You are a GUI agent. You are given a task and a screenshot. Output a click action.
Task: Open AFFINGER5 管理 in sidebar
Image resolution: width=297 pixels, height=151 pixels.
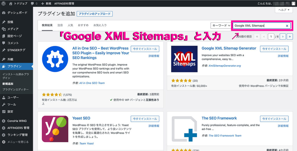pyautogui.click(x=17, y=128)
